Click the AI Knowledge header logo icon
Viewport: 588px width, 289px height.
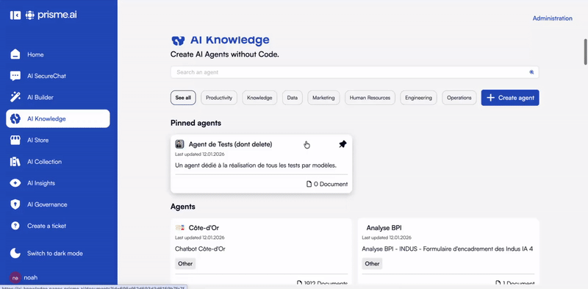(x=178, y=40)
